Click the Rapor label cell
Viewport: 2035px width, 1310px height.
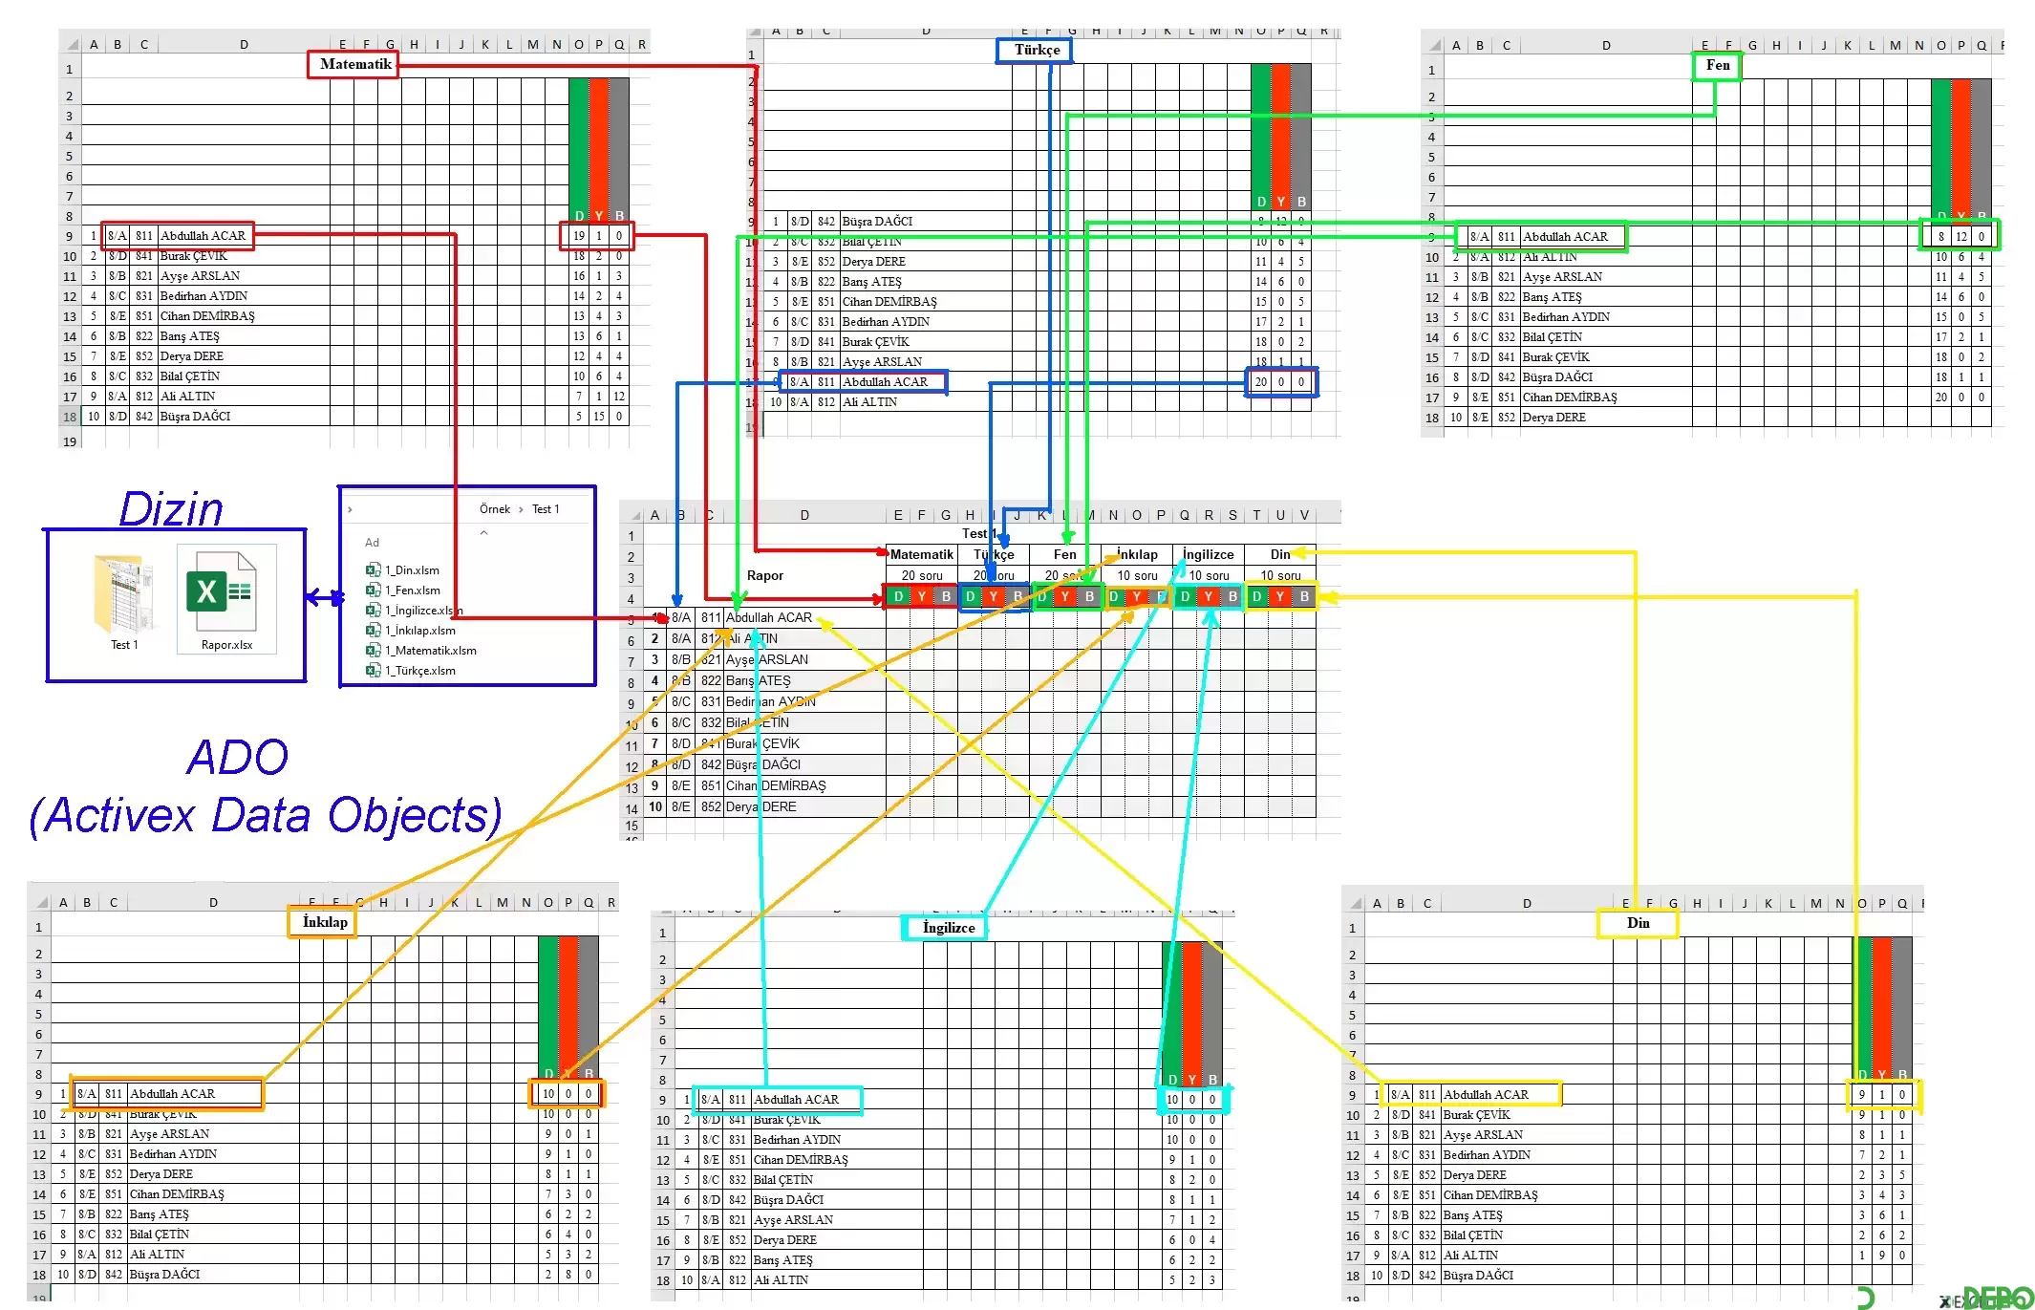(x=764, y=575)
